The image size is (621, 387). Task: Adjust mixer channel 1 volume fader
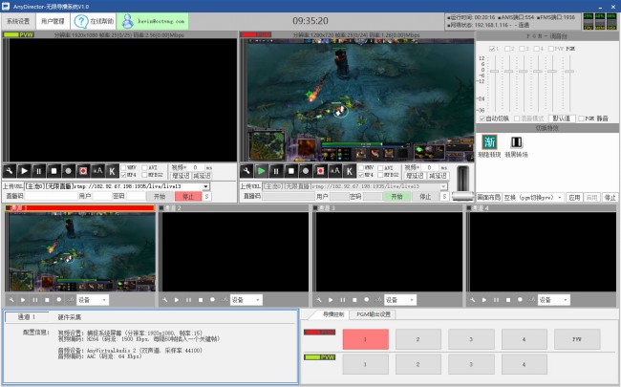click(494, 72)
